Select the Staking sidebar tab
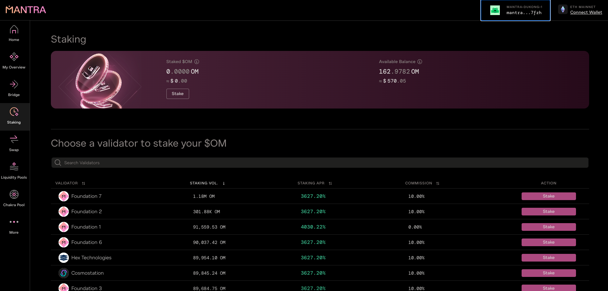This screenshot has width=608, height=291. click(14, 116)
